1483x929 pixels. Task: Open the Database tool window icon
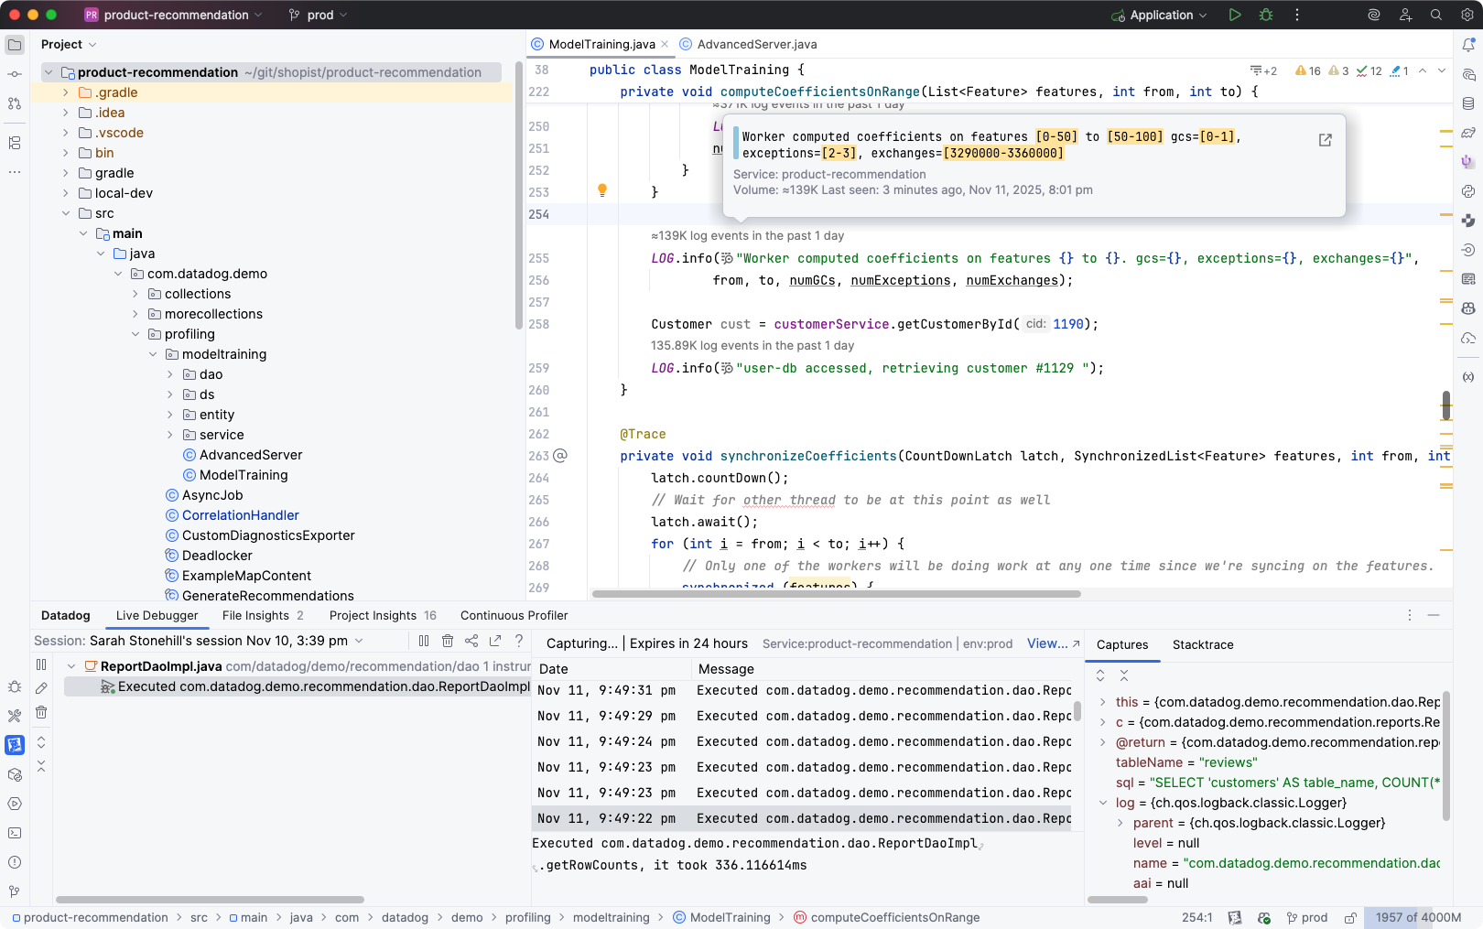point(1468,103)
